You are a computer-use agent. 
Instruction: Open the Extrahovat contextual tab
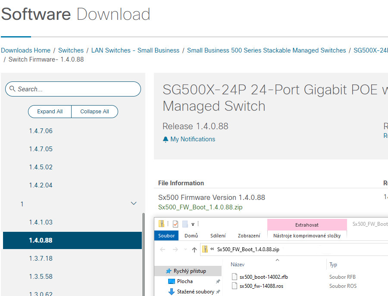(307, 225)
